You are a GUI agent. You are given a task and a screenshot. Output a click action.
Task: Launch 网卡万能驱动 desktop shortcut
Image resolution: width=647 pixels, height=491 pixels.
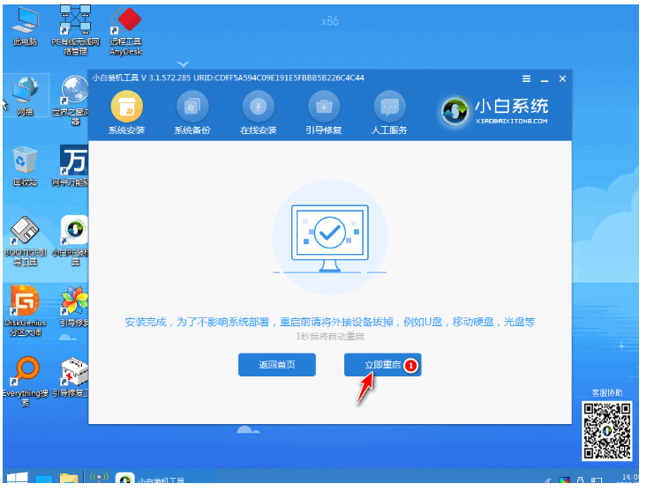[x=71, y=166]
